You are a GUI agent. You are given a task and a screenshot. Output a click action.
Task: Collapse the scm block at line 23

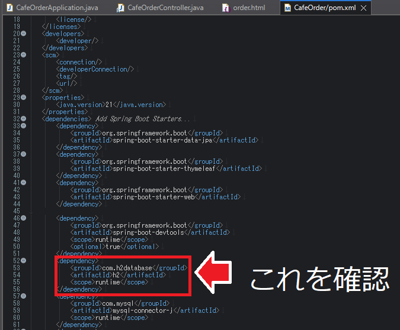coord(24,55)
